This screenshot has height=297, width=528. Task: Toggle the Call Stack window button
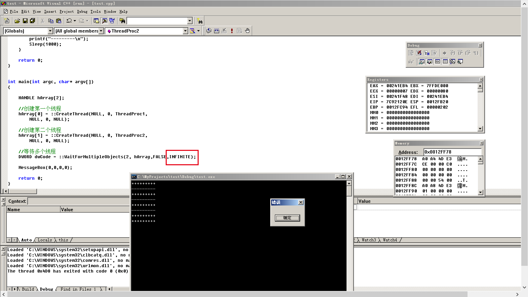pos(452,62)
